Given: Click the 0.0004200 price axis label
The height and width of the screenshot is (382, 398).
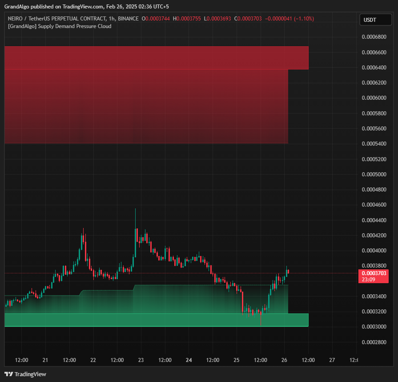Looking at the screenshot, I should coord(374,236).
